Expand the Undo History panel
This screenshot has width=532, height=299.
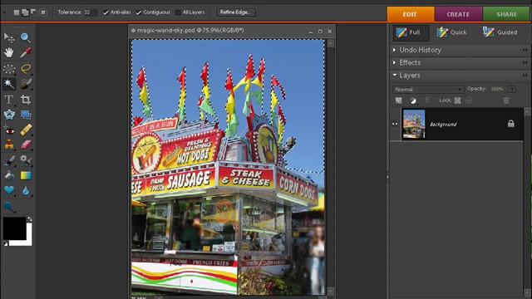(394, 50)
